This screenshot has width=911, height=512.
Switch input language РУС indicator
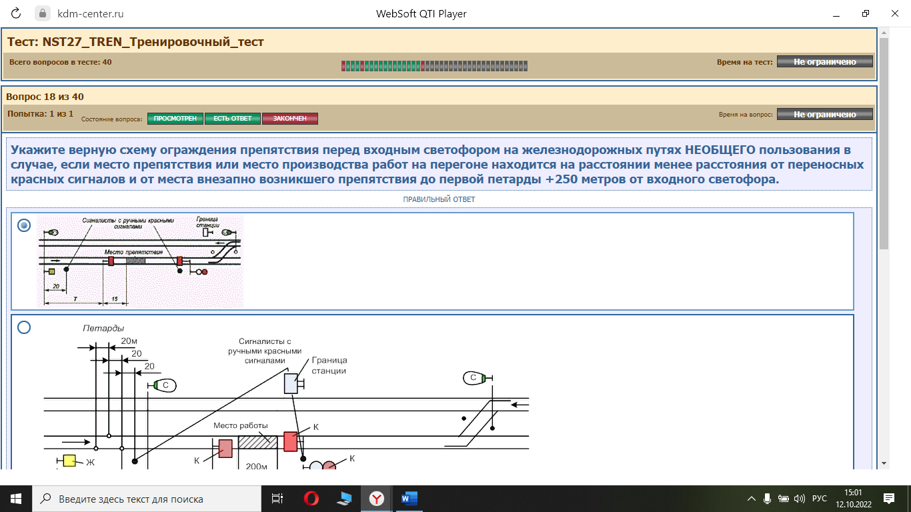820,499
